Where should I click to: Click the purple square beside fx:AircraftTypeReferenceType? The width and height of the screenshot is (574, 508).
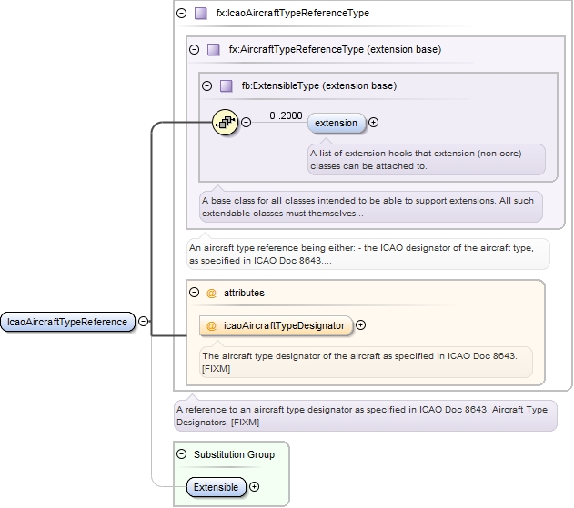pyautogui.click(x=213, y=50)
